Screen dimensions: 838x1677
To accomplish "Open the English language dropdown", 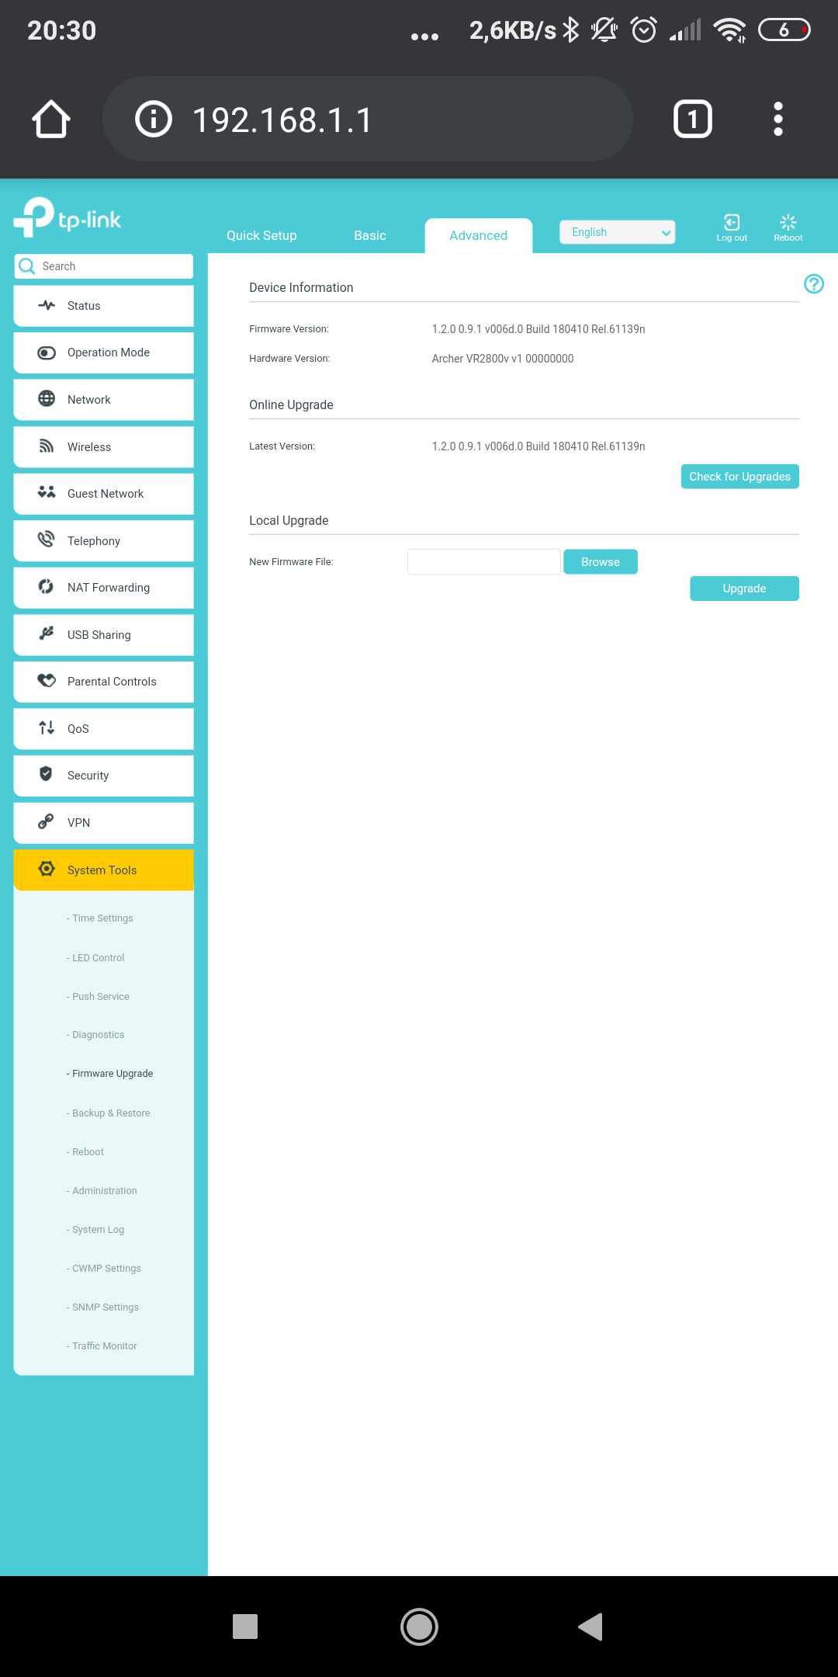I will click(x=617, y=232).
